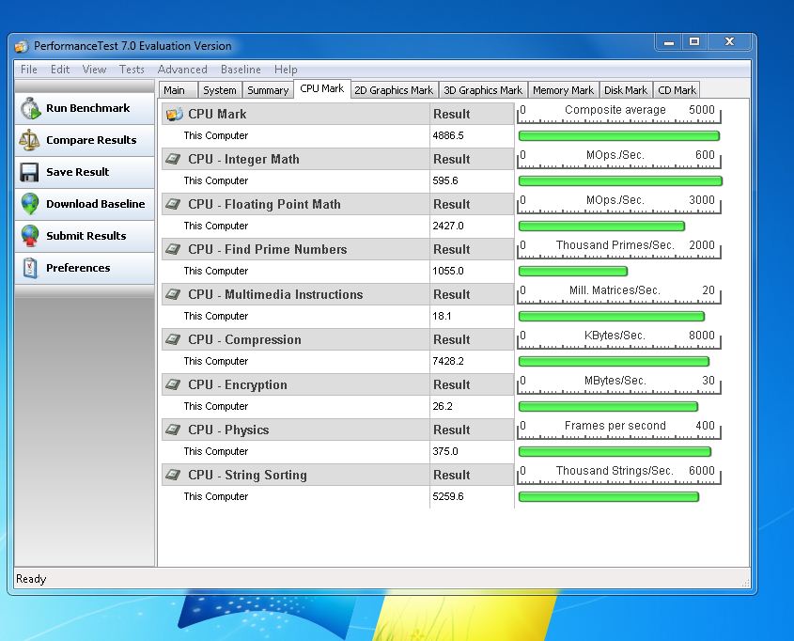Click the CPU Mark result value 4886.5

(448, 135)
